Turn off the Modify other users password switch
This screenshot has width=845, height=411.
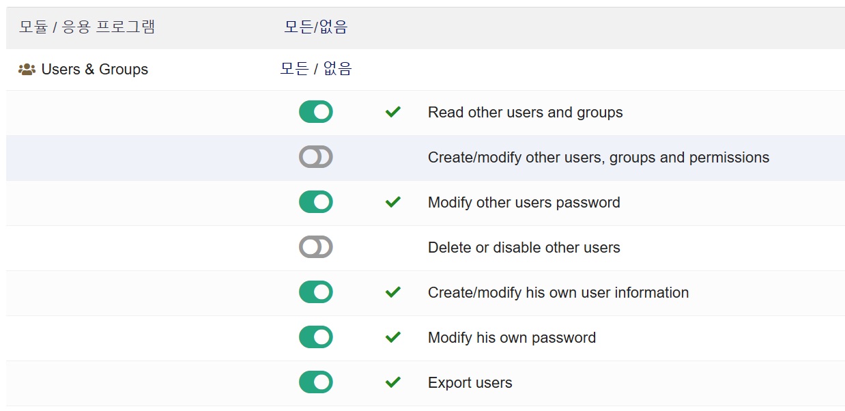pyautogui.click(x=316, y=202)
